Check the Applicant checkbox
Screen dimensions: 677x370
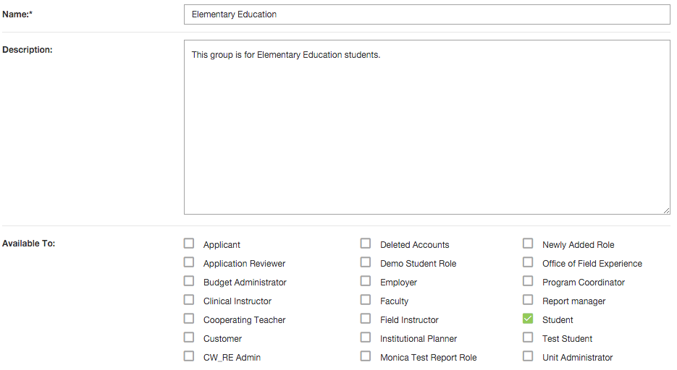click(189, 244)
